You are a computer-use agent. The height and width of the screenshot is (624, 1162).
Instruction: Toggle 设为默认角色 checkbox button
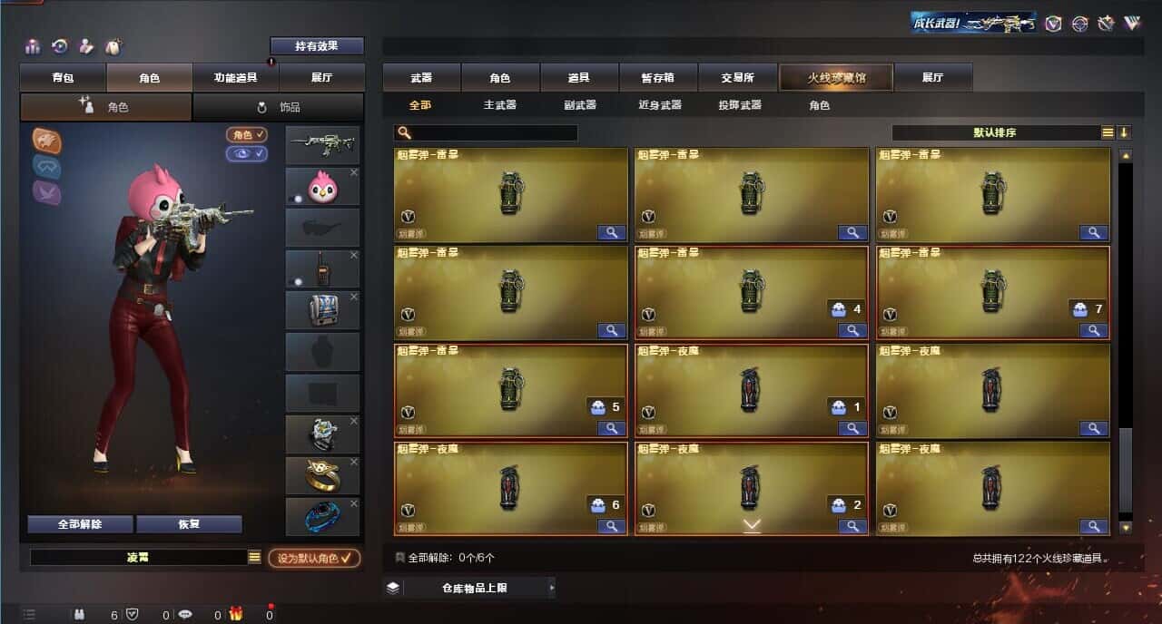pos(313,558)
